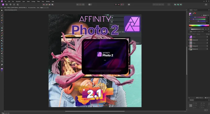Apply Auto Colours from the toolbar
The image size is (210, 114).
click(x=50, y=4)
